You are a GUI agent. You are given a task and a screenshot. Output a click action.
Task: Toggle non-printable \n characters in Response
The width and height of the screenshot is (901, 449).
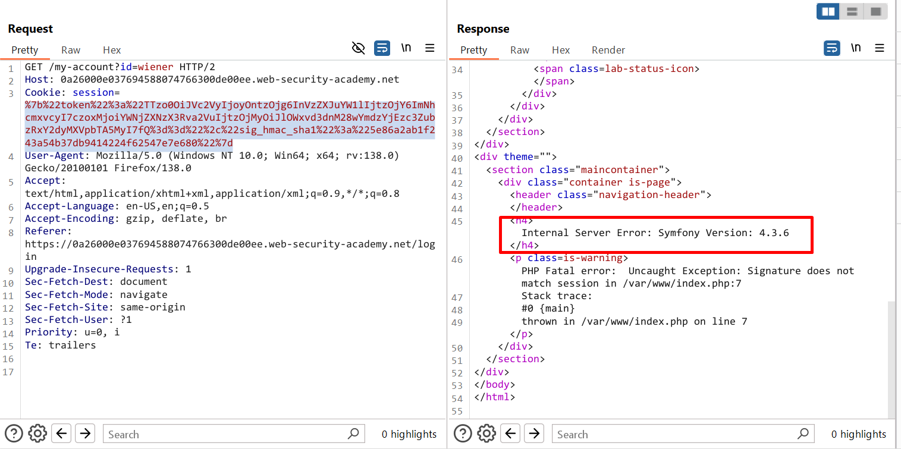[x=856, y=48]
